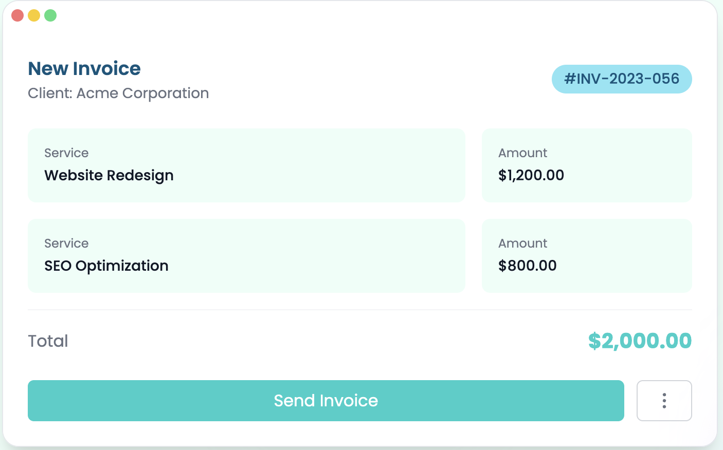Click the $1,200.00 amount field

tap(531, 175)
